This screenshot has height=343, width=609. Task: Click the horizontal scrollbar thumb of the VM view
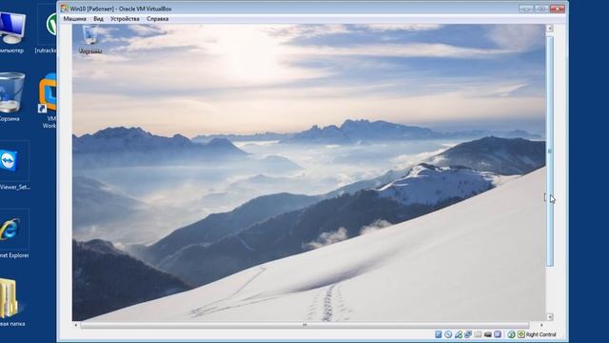(304, 325)
